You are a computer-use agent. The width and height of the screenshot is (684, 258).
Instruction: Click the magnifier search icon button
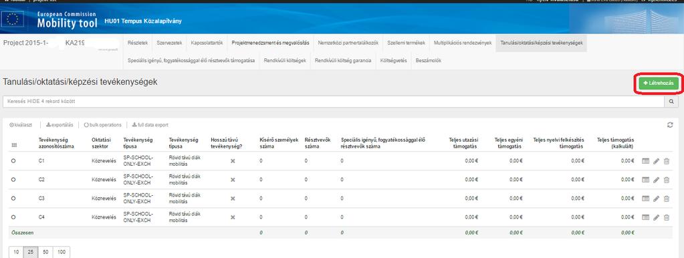tap(671, 102)
